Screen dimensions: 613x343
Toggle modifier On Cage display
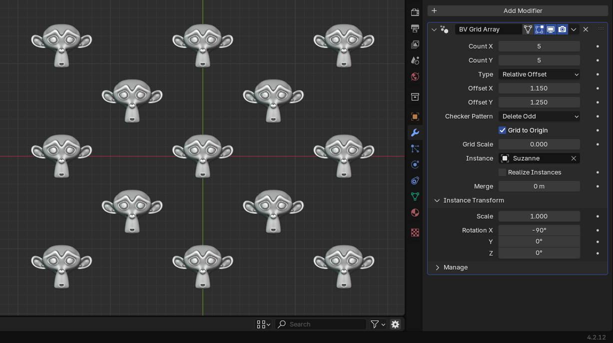pos(528,29)
